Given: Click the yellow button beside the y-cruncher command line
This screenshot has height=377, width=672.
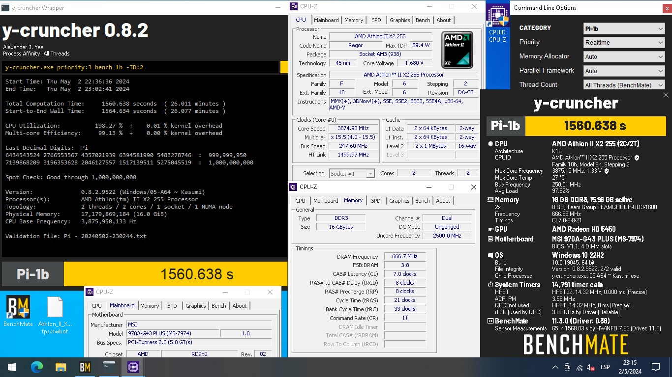Looking at the screenshot, I should (284, 67).
